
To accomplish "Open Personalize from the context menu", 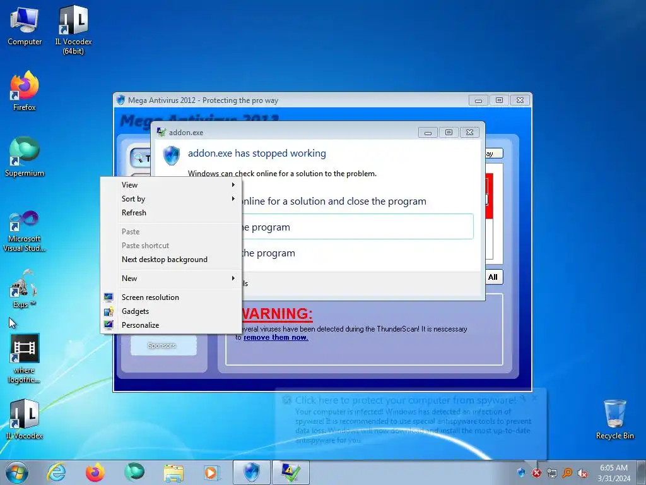I will point(171,325).
